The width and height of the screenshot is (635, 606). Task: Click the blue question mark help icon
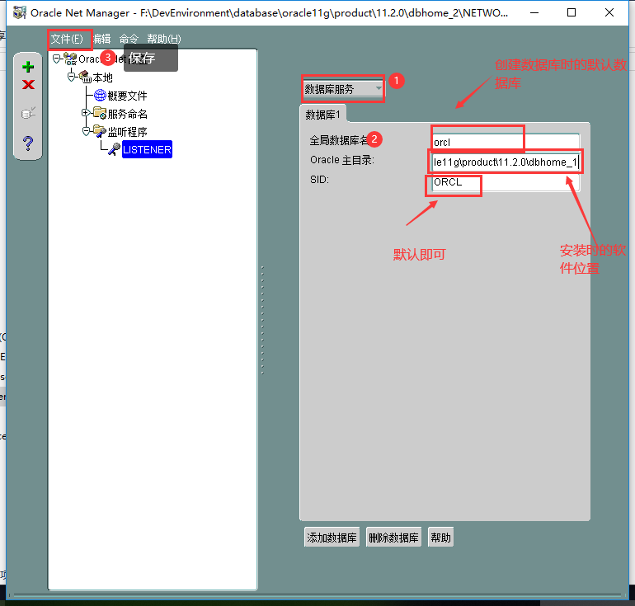(28, 143)
